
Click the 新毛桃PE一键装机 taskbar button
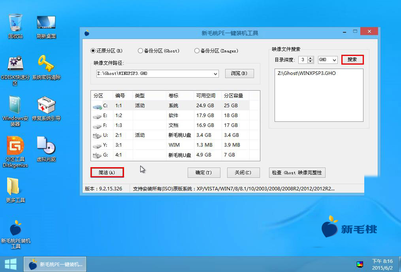pyautogui.click(x=55, y=264)
